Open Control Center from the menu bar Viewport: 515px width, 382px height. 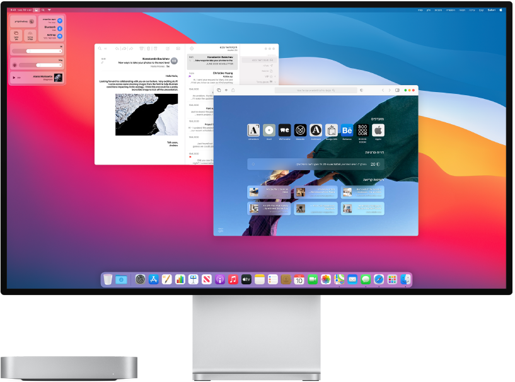36,10
